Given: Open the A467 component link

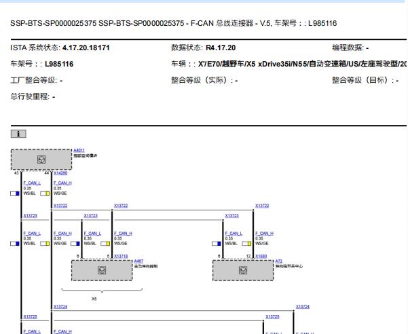Looking at the screenshot, I should 138,261.
